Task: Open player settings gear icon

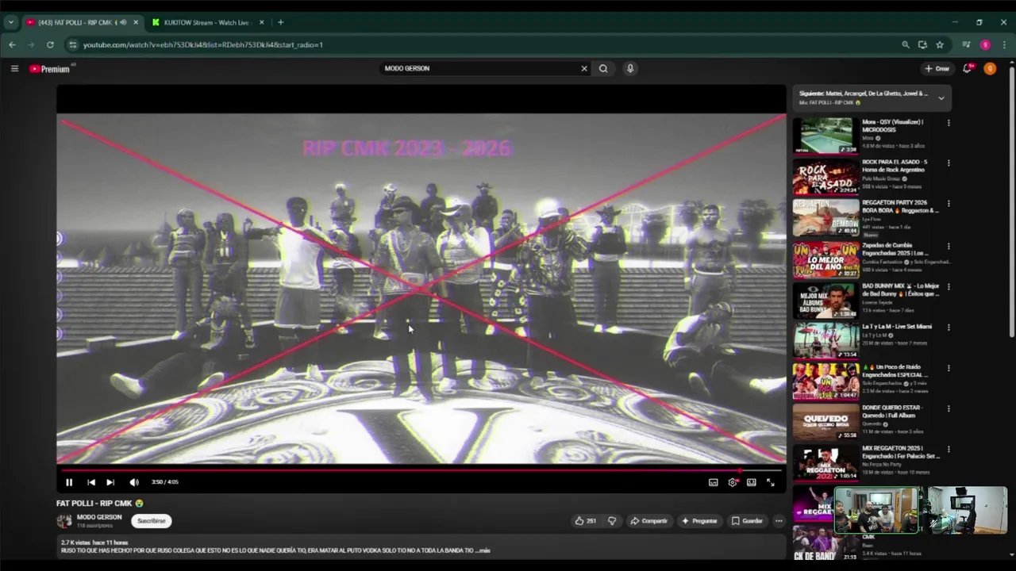Action: (733, 482)
